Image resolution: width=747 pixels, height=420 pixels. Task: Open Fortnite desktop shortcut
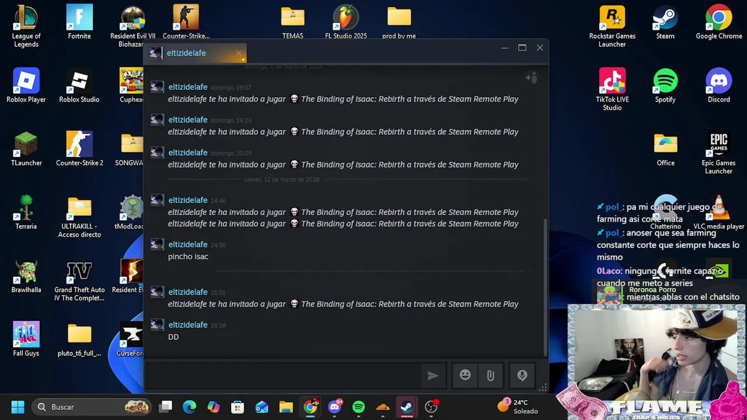(79, 22)
